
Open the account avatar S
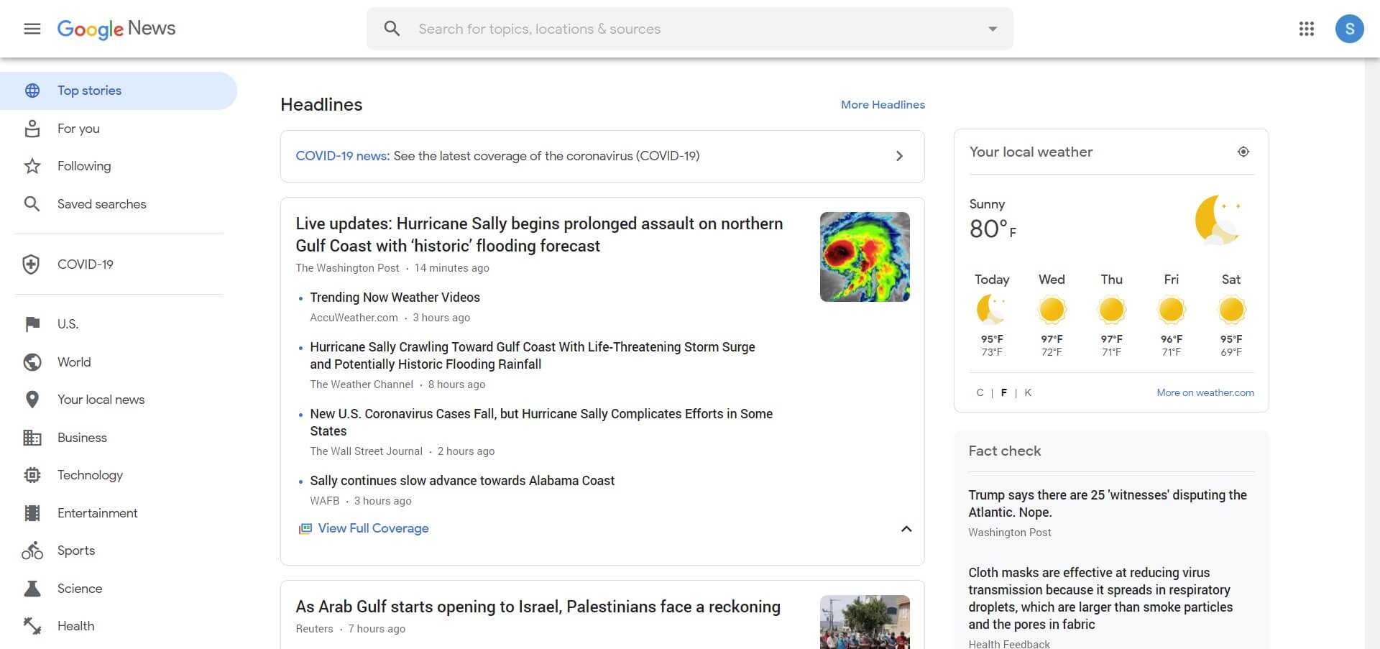[x=1350, y=29]
